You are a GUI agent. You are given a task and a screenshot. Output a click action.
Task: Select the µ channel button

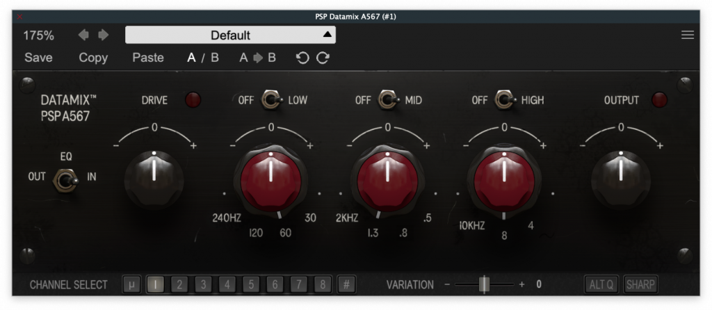tap(131, 284)
